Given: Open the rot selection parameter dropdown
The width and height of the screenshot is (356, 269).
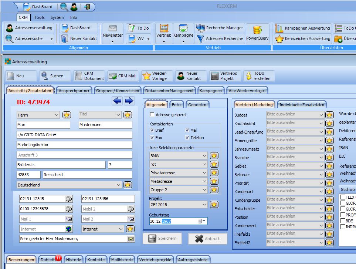Looking at the screenshot, I should click(x=204, y=164).
